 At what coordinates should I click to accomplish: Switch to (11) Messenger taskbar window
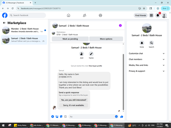53,125
